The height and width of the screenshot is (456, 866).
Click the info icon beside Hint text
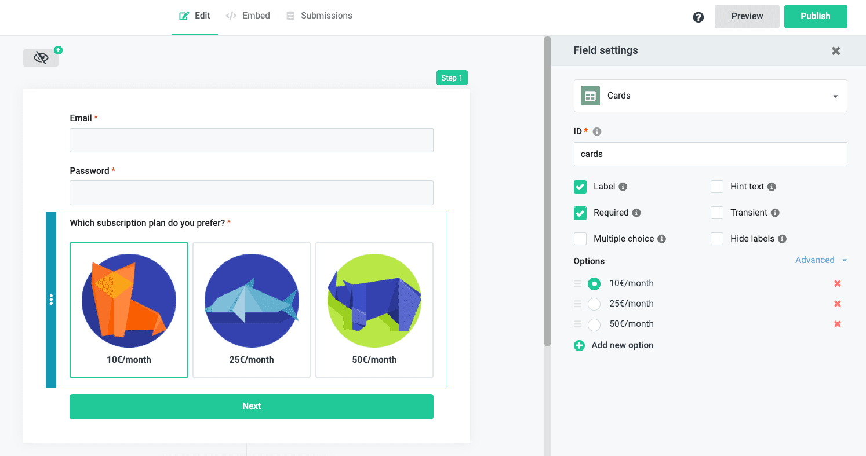tap(772, 187)
